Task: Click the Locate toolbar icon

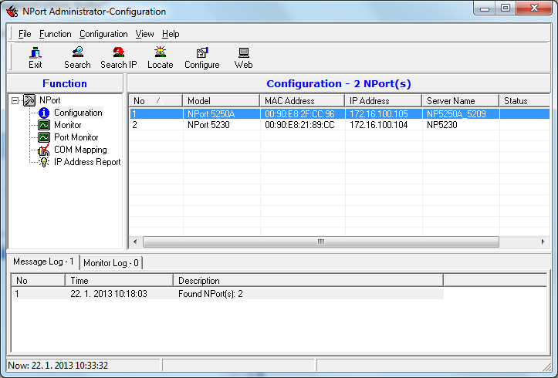Action: [x=160, y=58]
